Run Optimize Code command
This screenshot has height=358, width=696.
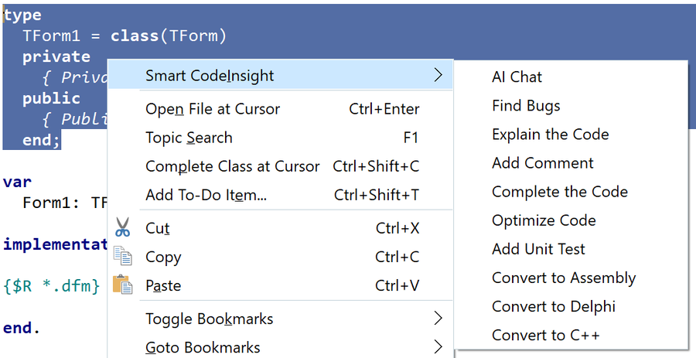tap(544, 220)
